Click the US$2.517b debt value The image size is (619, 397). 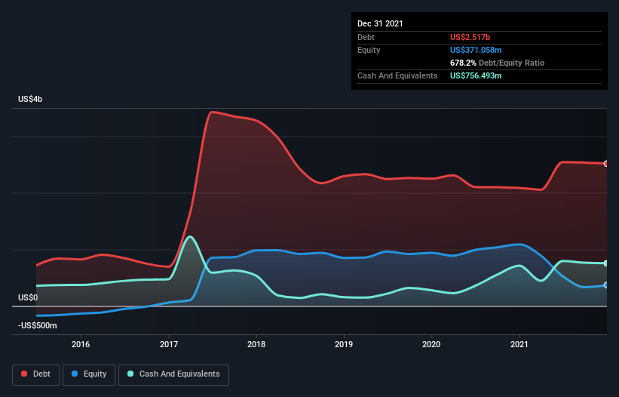470,37
